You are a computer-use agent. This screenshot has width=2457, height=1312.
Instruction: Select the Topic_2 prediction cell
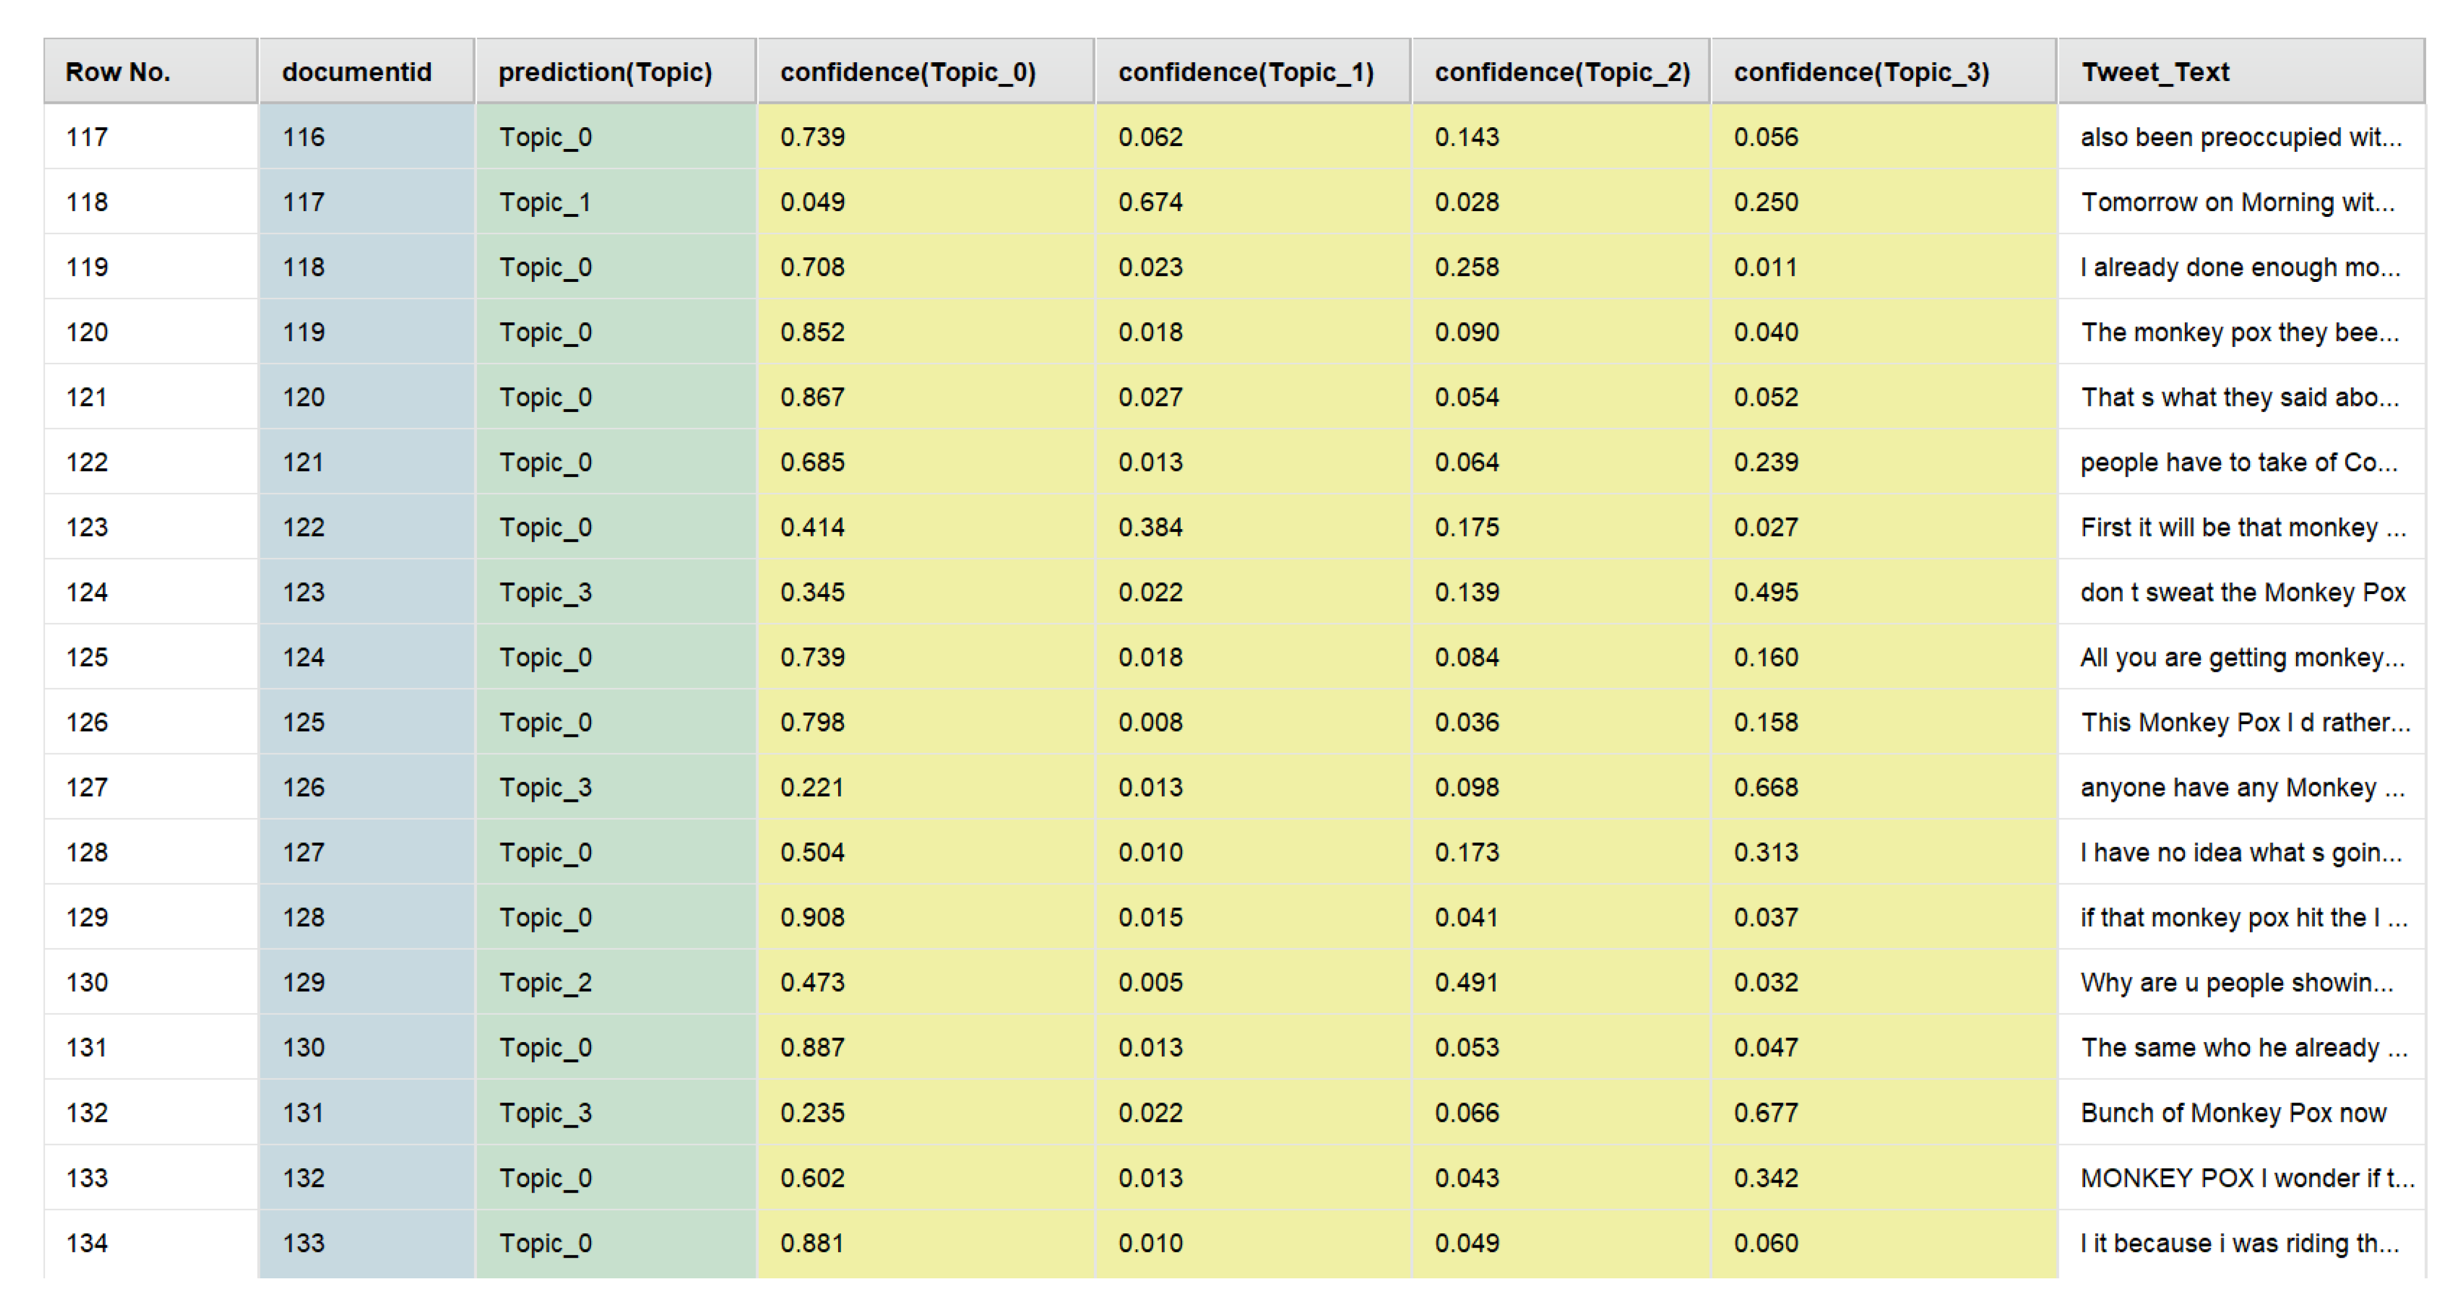point(544,983)
